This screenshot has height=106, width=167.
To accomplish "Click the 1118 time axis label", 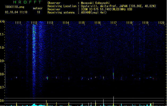I will [129, 23].
